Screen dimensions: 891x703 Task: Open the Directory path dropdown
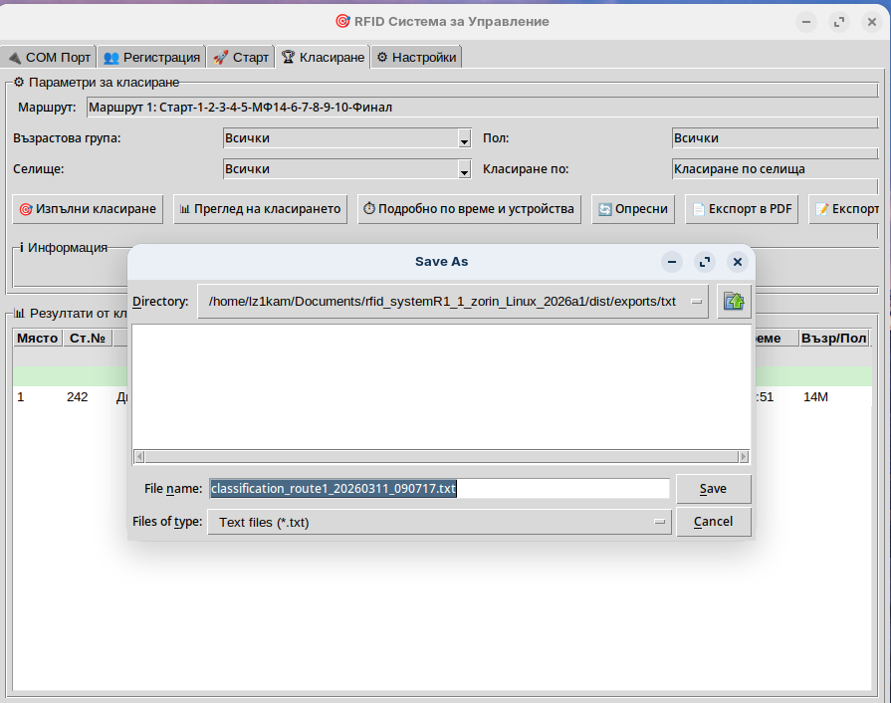(x=697, y=302)
